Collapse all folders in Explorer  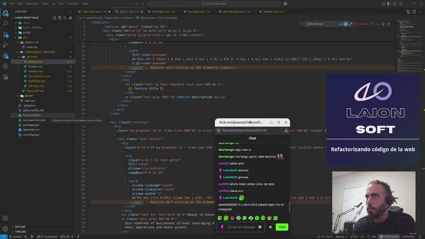click(x=70, y=18)
